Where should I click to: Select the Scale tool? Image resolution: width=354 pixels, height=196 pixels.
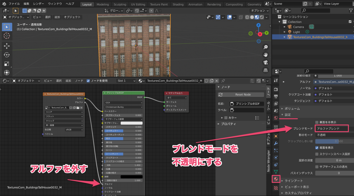pyautogui.click(x=6, y=64)
